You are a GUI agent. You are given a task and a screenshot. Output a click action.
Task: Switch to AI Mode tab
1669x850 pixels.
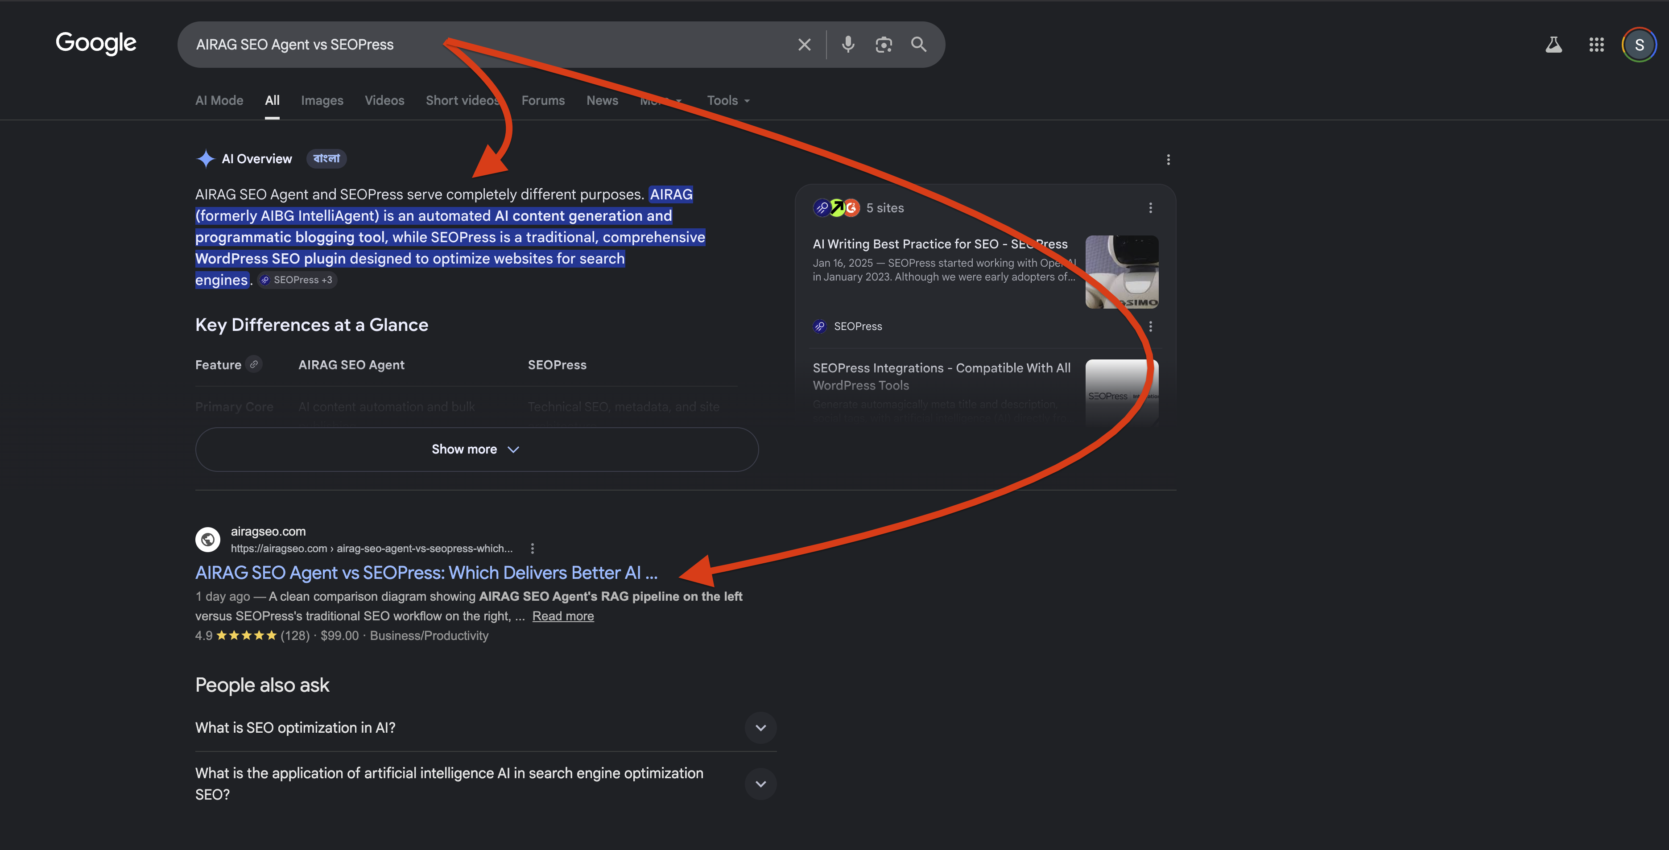click(x=219, y=100)
